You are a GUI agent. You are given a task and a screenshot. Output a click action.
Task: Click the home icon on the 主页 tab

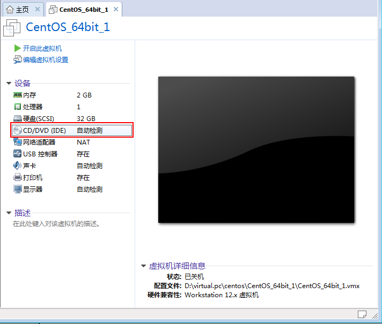10,10
